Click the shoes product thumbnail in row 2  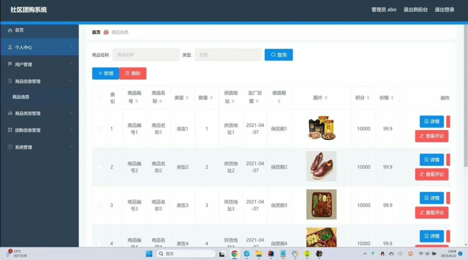click(321, 166)
